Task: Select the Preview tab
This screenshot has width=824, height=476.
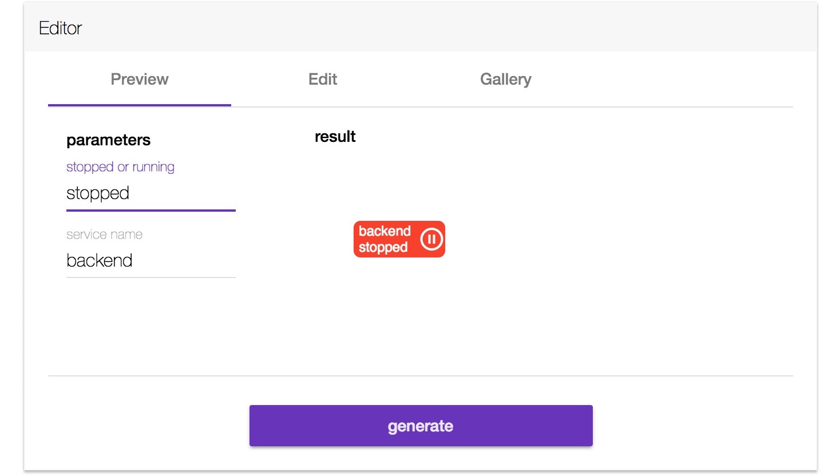Action: point(139,80)
